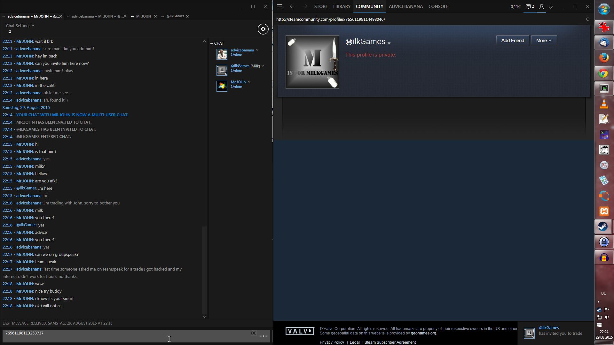Screen dimensions: 614x345
Task: Open the downloads arrow icon
Action: click(x=551, y=6)
